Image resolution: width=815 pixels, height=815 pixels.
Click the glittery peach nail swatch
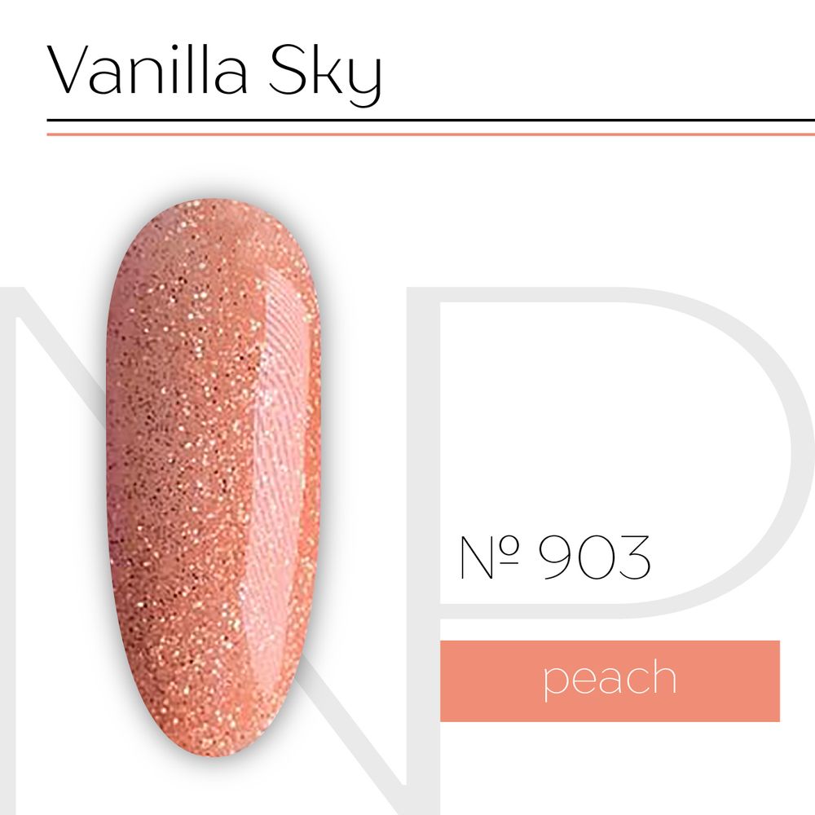point(213,477)
